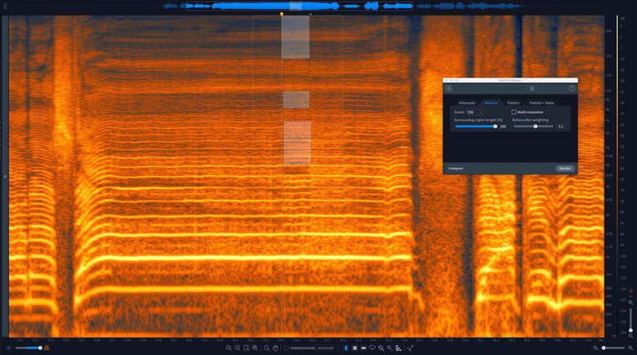The height and width of the screenshot is (355, 637).
Task: Select the Brush selection tool
Action: click(x=381, y=348)
